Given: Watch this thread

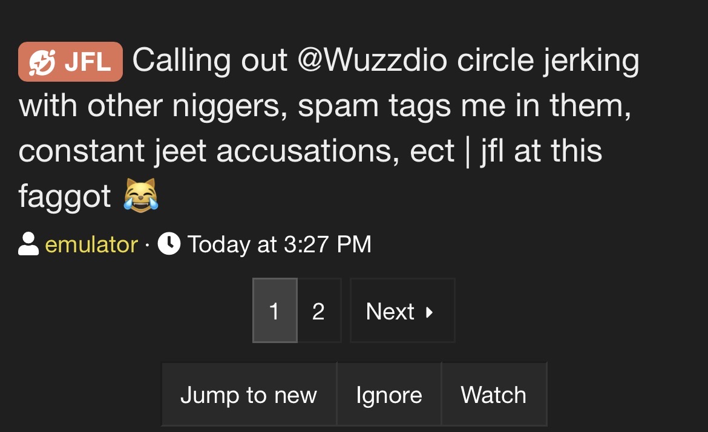Looking at the screenshot, I should coord(494,394).
